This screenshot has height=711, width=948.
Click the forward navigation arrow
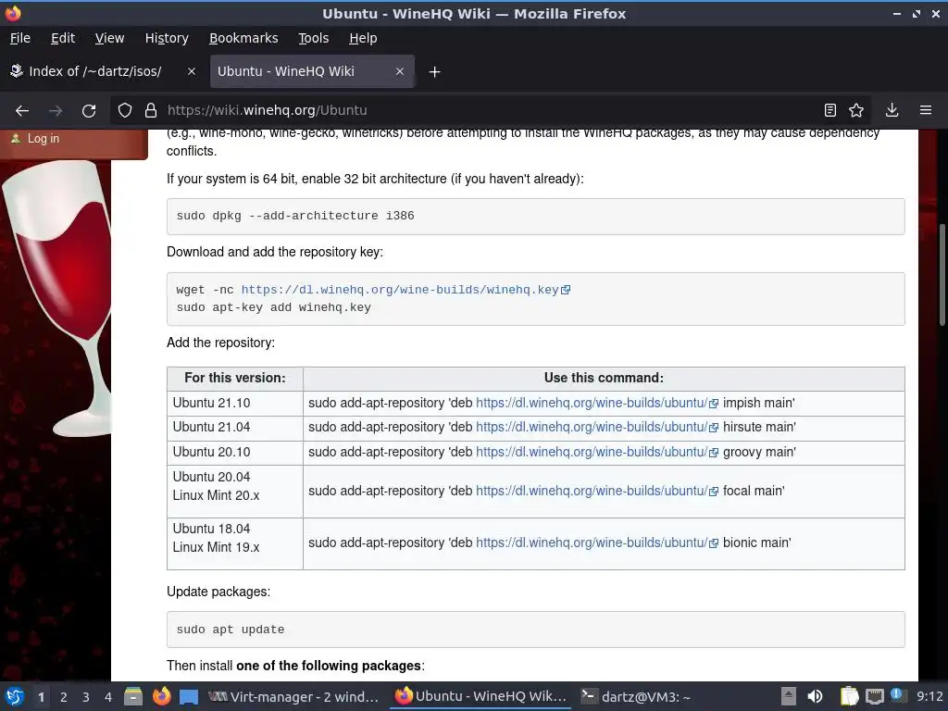point(56,111)
